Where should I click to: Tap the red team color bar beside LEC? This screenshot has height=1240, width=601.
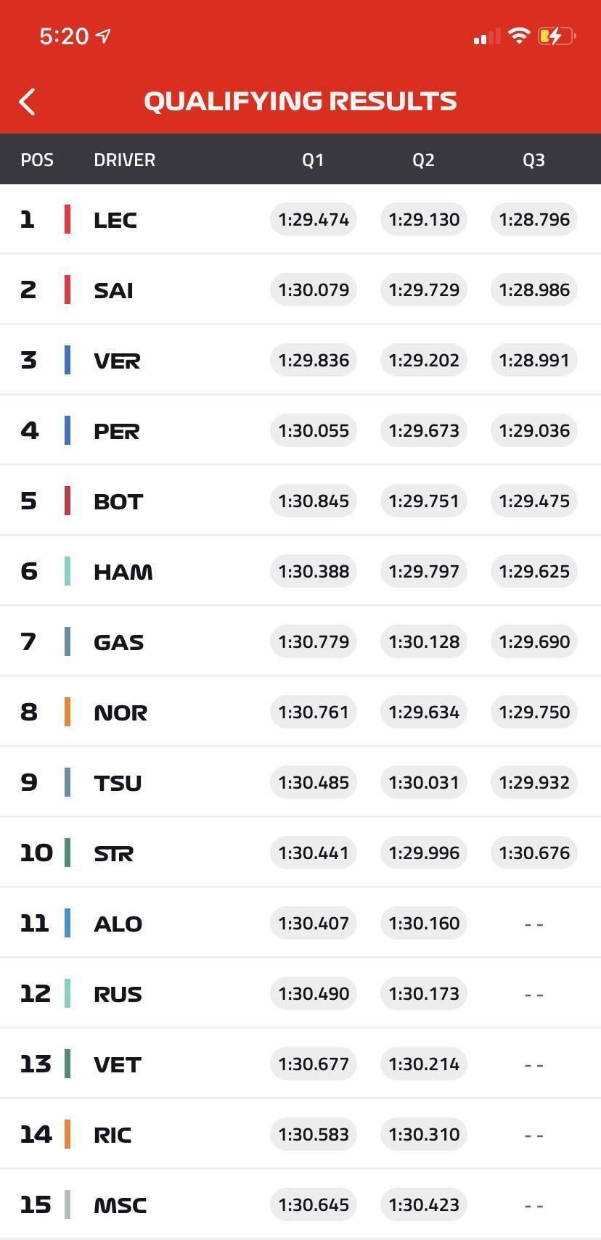click(68, 219)
